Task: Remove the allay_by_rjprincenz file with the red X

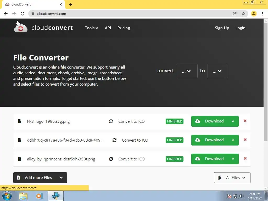Action: point(245,158)
